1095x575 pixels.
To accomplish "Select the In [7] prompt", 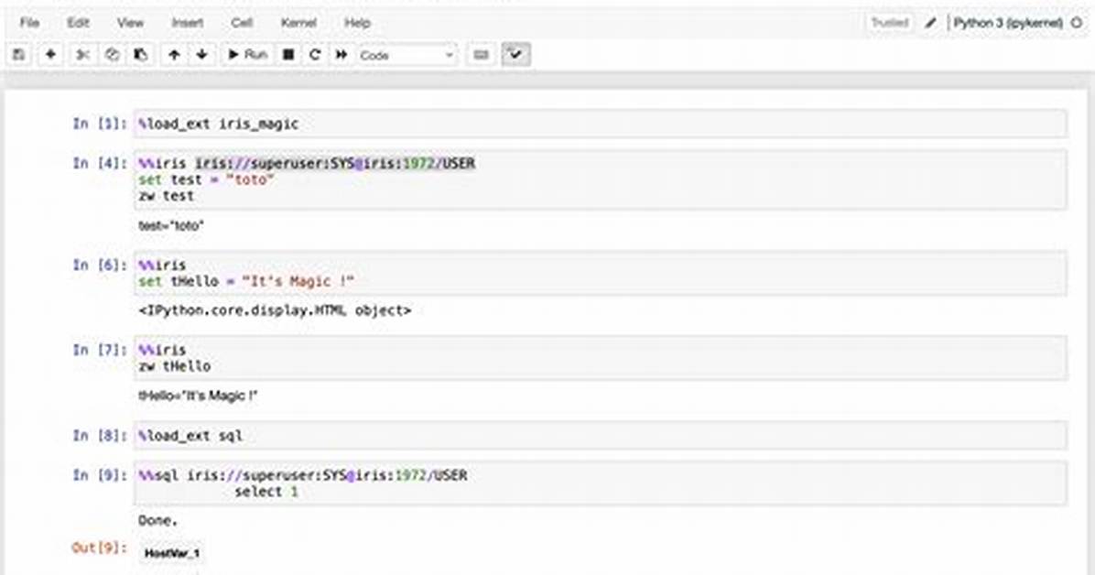I will 100,350.
